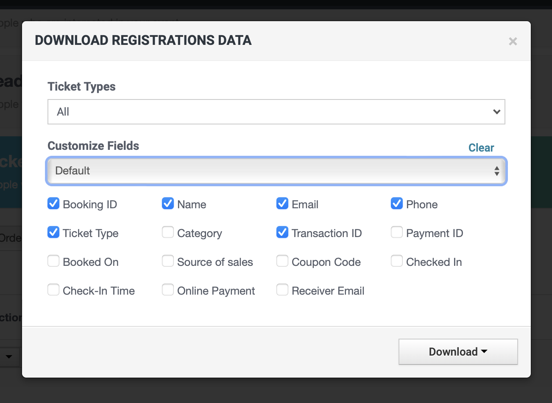The height and width of the screenshot is (403, 552).
Task: Check the Checked In option
Action: point(397,261)
